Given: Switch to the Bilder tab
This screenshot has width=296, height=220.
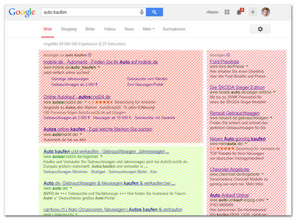Looking at the screenshot, I should [x=90, y=29].
